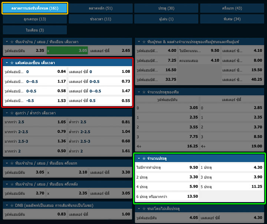
Task: Star the ทีมเจ้าบ้าน / เสมอ / ทีมเยือน ครึ่งแรก market
Action: point(12,163)
